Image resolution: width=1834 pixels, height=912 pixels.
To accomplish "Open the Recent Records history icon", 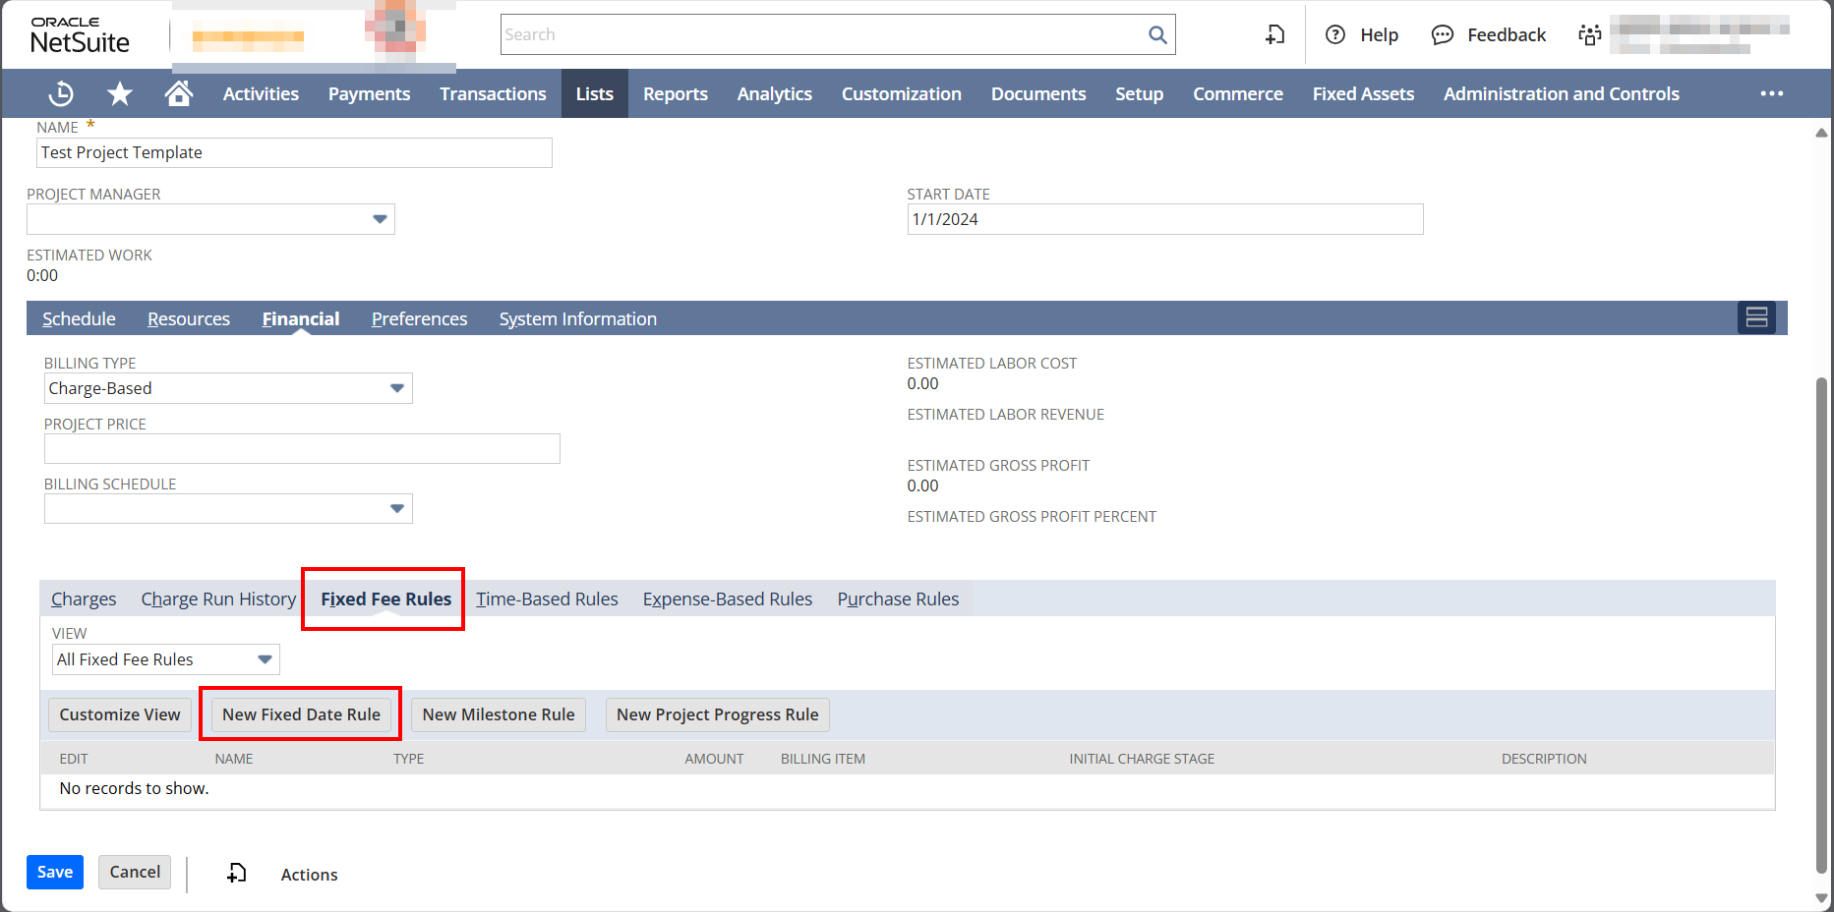I will coord(61,93).
